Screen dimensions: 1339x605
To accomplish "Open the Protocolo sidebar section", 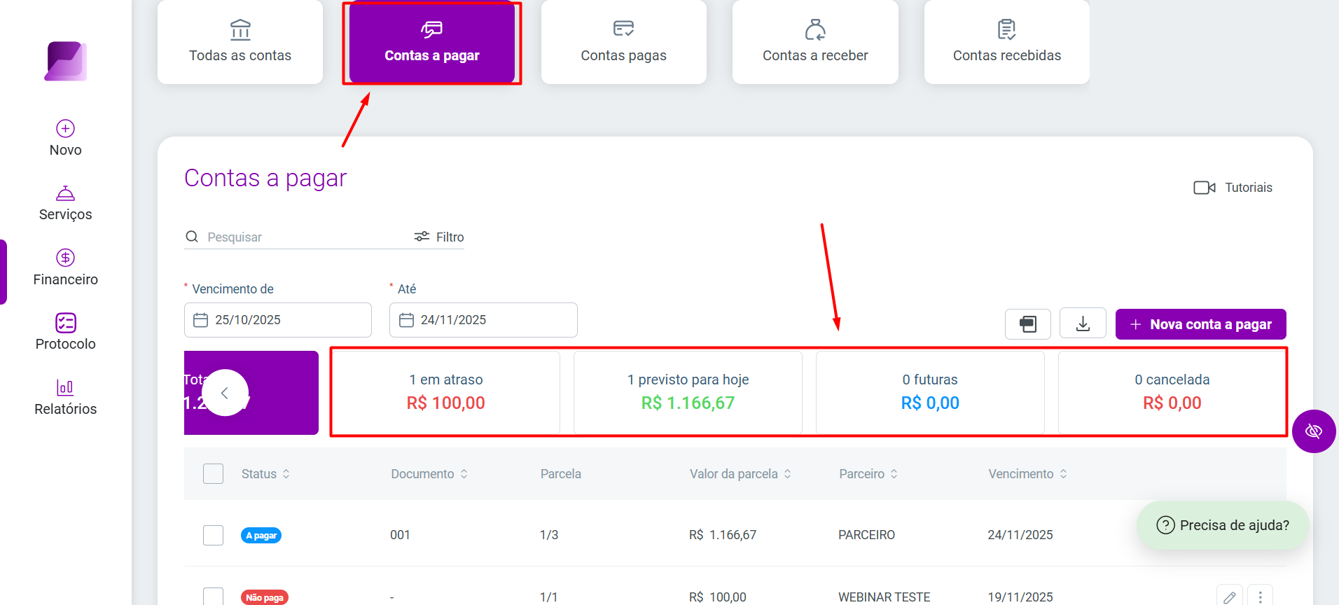I will 66,332.
